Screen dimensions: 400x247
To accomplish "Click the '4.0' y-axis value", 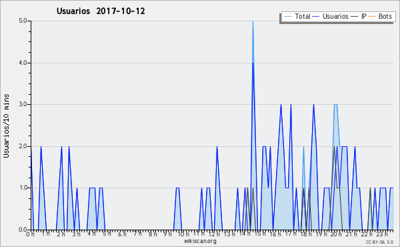I will pyautogui.click(x=23, y=63).
